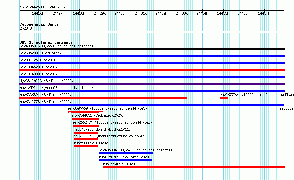Open esv2662470 1000GenomesConsortiumPhase1 label

pyautogui.click(x=112, y=122)
